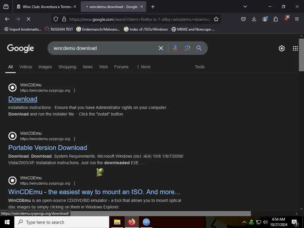Click the Windows taskbar search box
This screenshot has height=228, width=304.
point(62,222)
